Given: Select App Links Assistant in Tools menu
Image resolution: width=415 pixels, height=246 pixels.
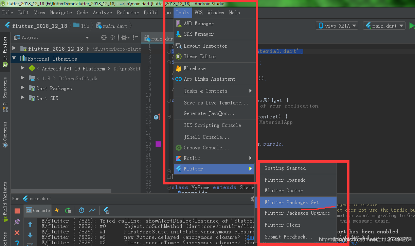Looking at the screenshot, I should coord(214,79).
